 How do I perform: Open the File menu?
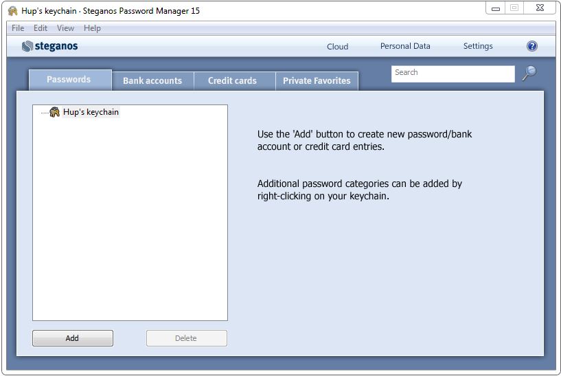[18, 28]
